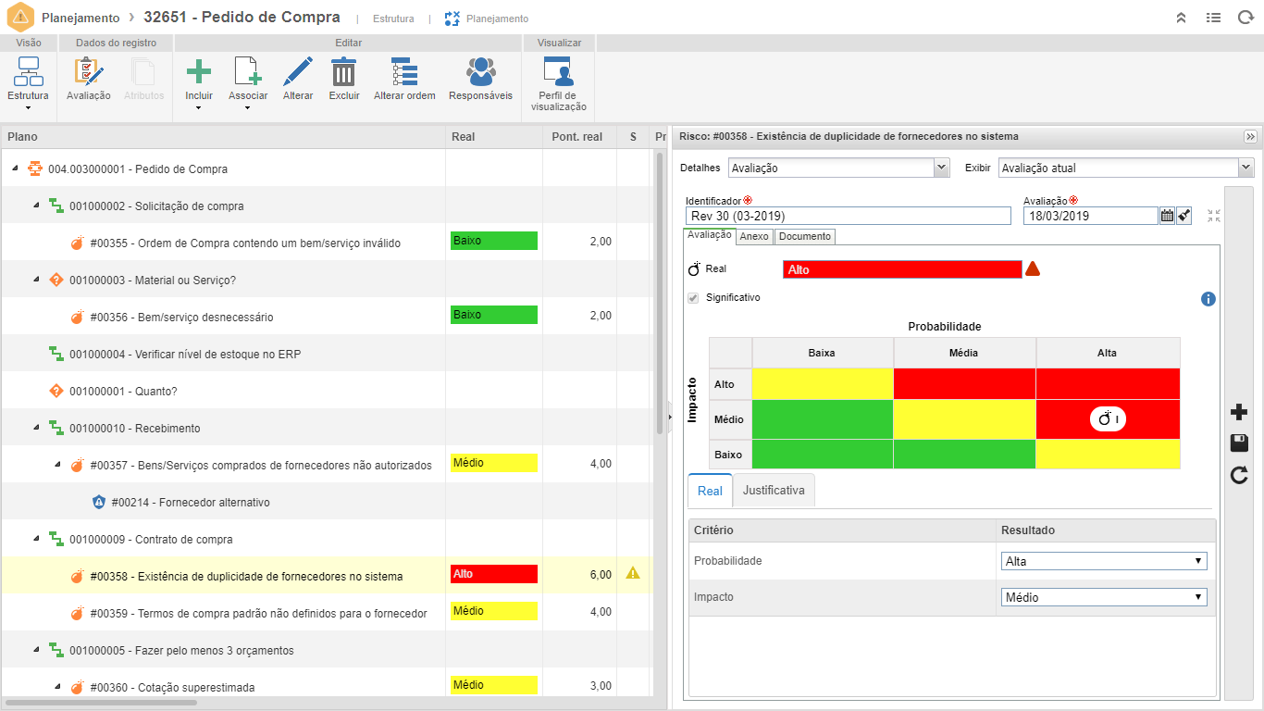Switch to the Justificativa tab
The width and height of the screenshot is (1264, 711).
click(774, 491)
